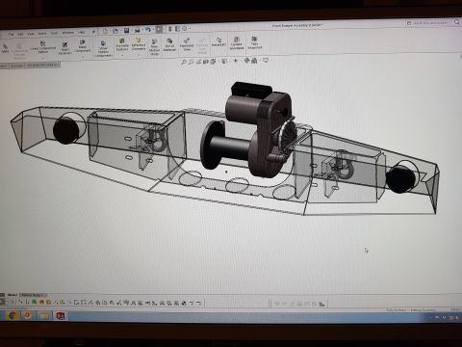Click Show Hidden Components tool
Viewport: 462px width, 347px height.
[x=103, y=49]
